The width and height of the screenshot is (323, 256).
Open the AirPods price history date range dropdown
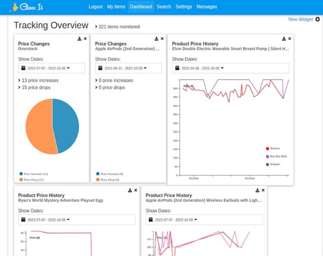click(x=204, y=220)
